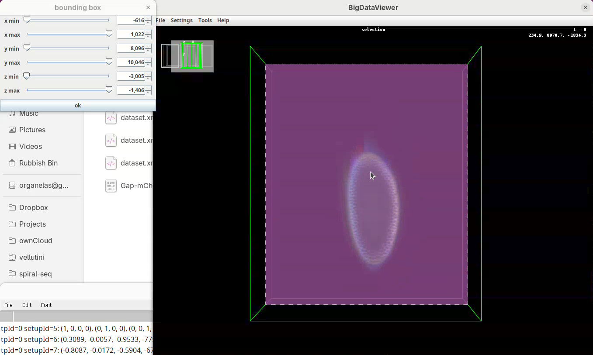Open the Settings menu in BigDataViewer

click(181, 21)
